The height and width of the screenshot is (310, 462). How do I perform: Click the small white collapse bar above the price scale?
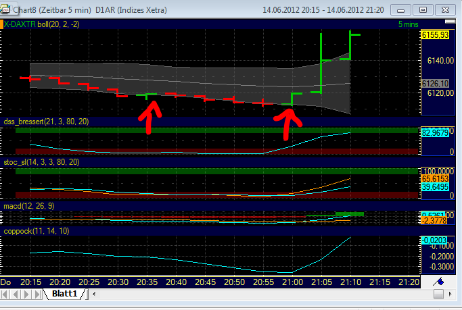coord(450,22)
